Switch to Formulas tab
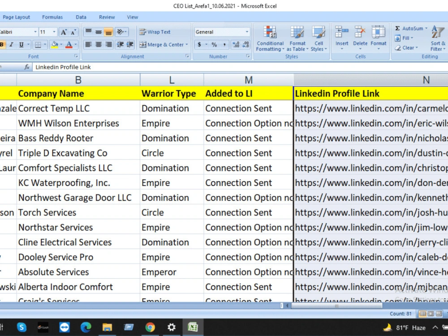448x336 pixels. pos(52,17)
